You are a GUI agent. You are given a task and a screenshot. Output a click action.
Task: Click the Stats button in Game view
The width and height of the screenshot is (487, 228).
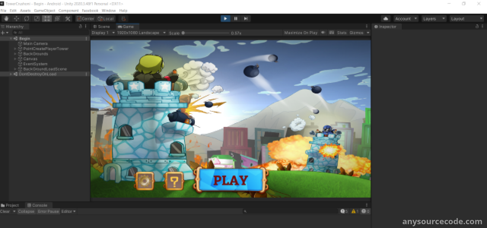pyautogui.click(x=342, y=33)
